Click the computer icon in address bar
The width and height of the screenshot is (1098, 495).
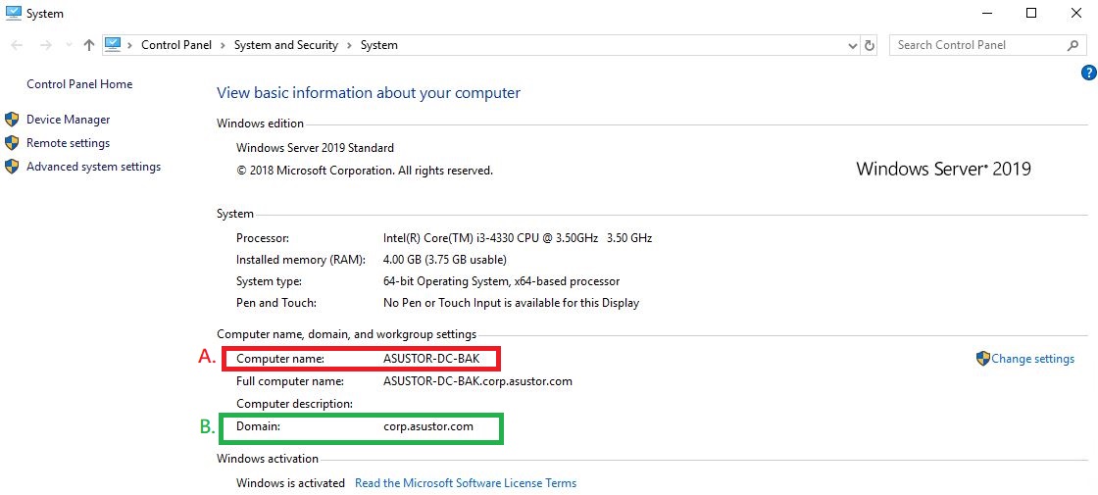click(x=113, y=45)
